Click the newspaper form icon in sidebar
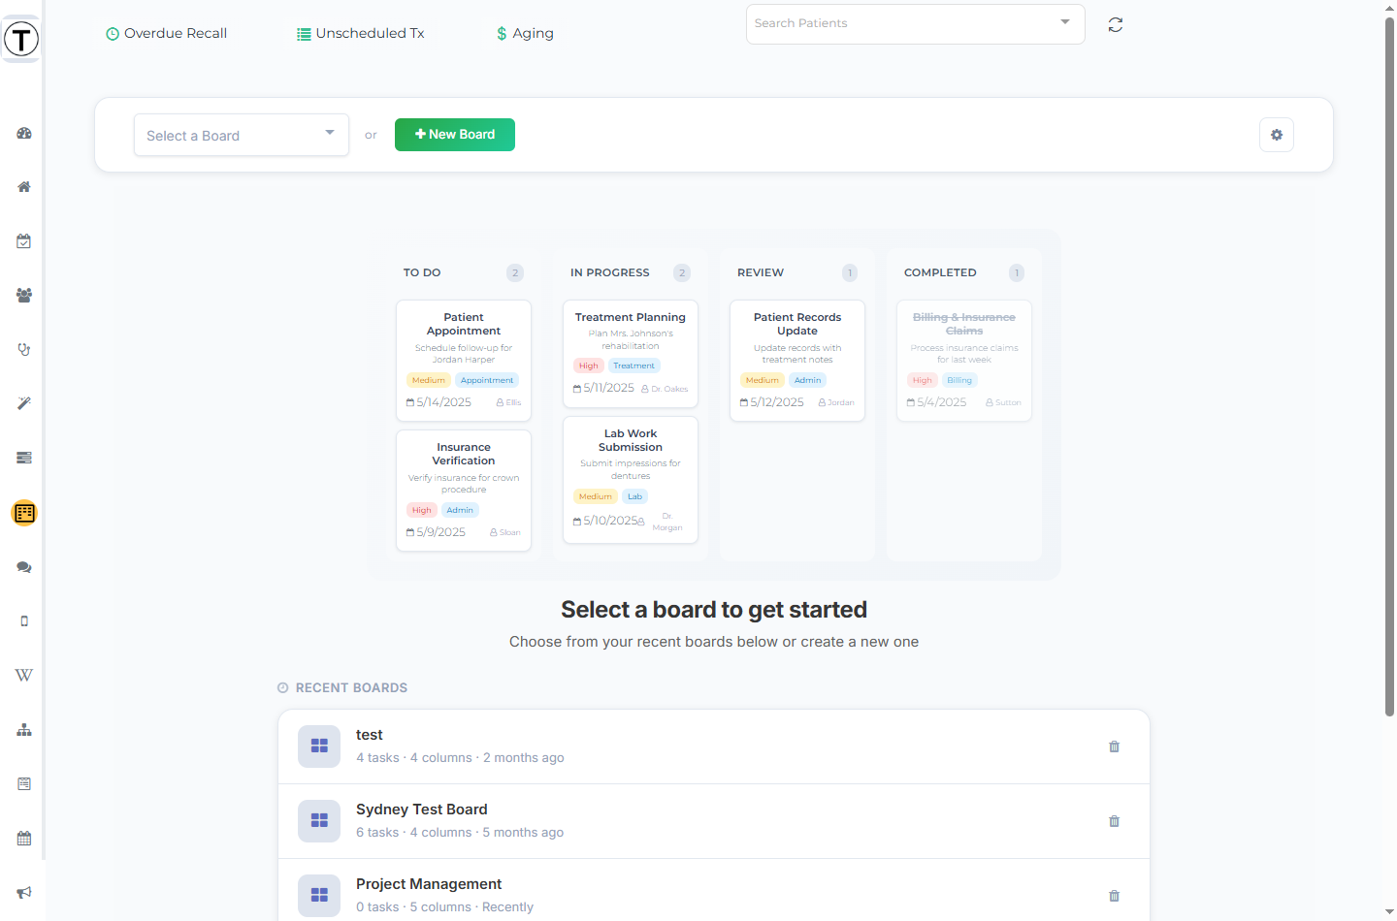 [24, 783]
